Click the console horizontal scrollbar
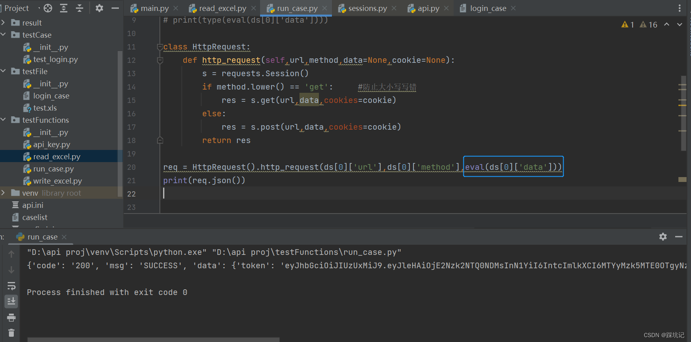This screenshot has height=342, width=691. (153, 340)
